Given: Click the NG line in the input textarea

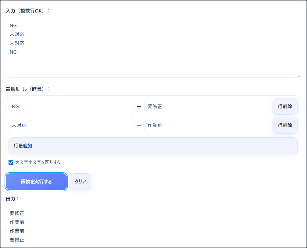Looking at the screenshot, I should (13, 25).
